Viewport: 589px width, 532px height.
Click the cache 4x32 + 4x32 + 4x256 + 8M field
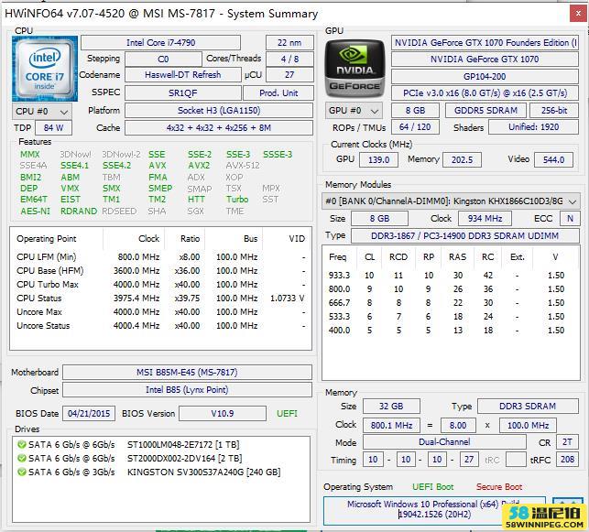click(x=219, y=127)
